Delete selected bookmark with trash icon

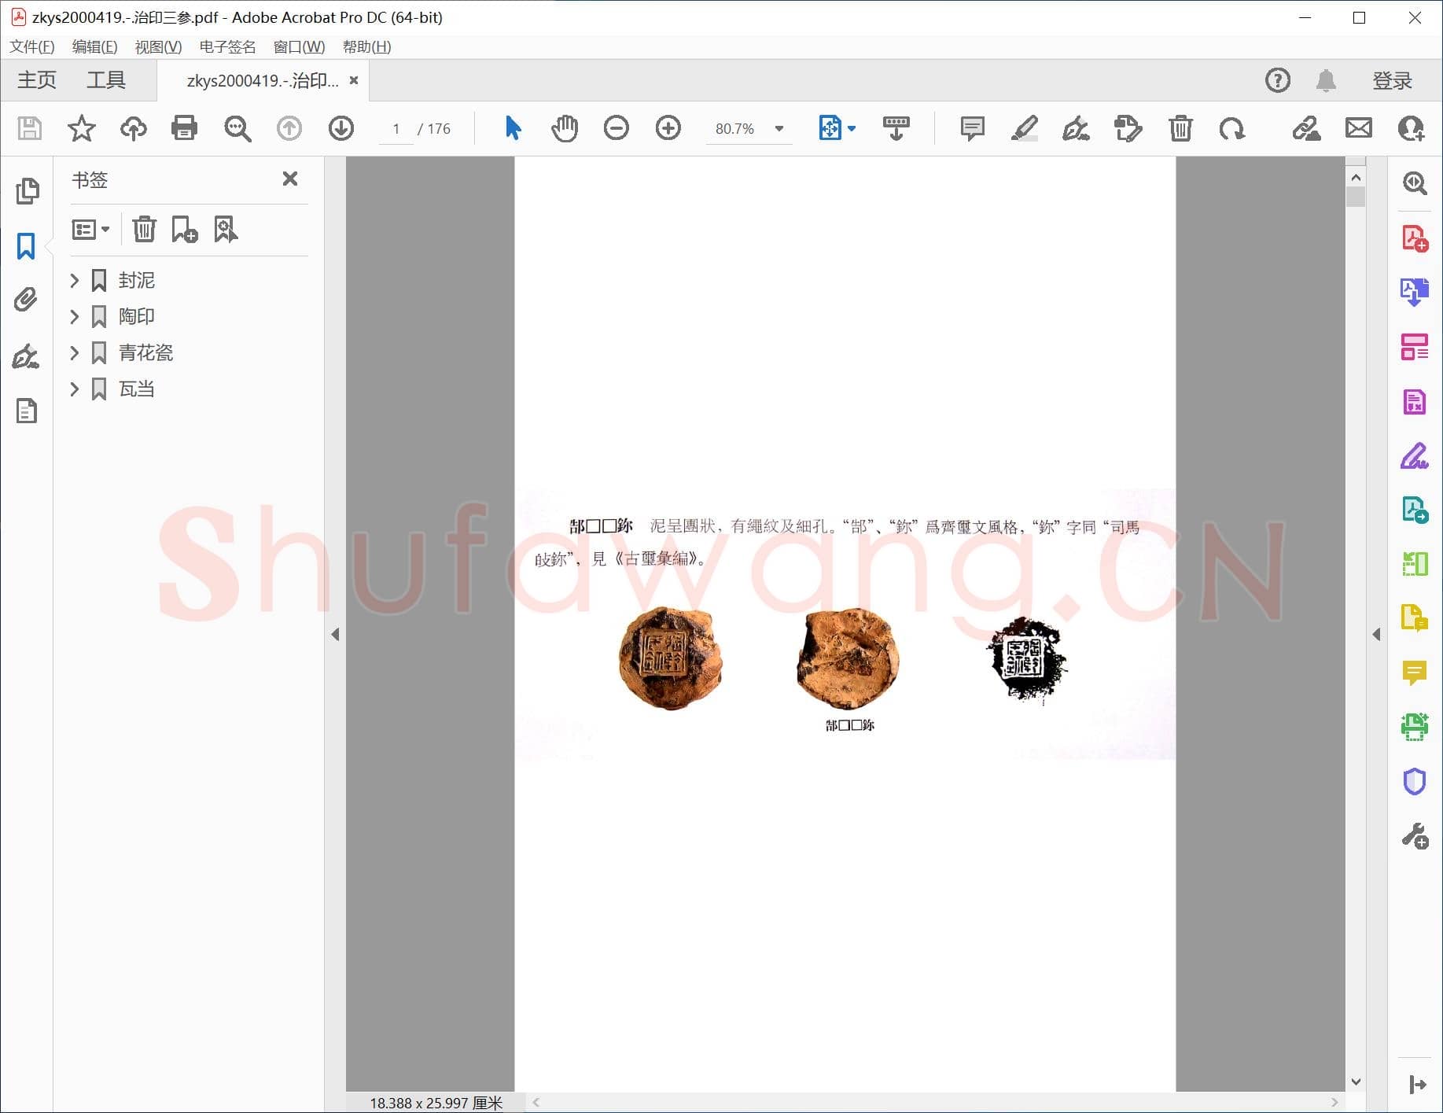coord(144,230)
